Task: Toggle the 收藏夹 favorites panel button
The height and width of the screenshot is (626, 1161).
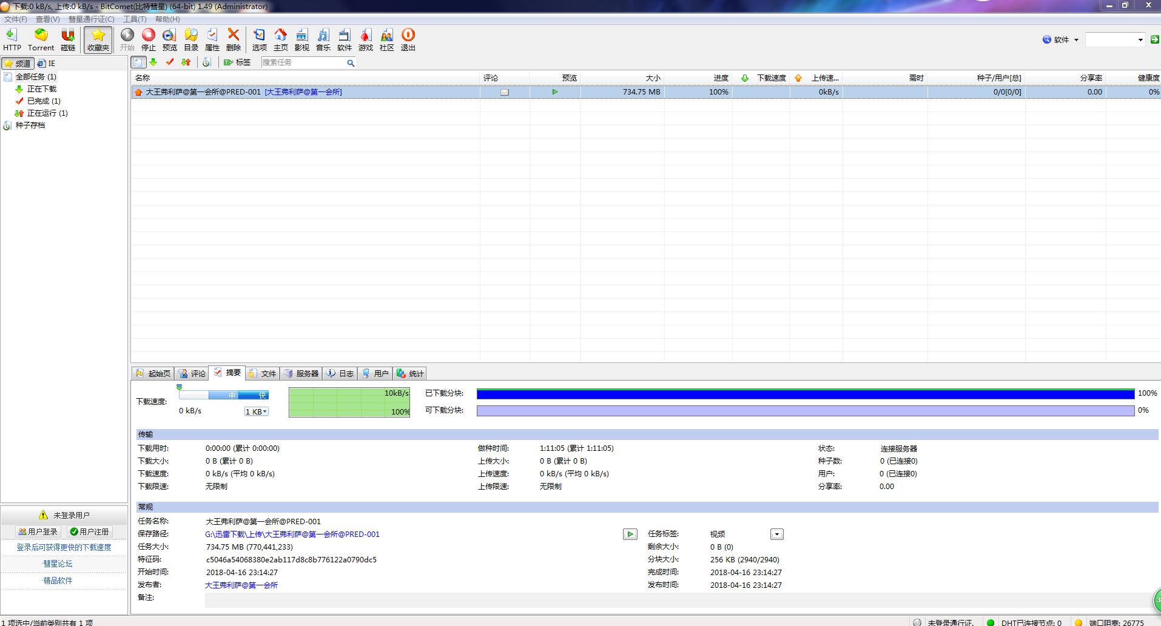Action: (98, 39)
